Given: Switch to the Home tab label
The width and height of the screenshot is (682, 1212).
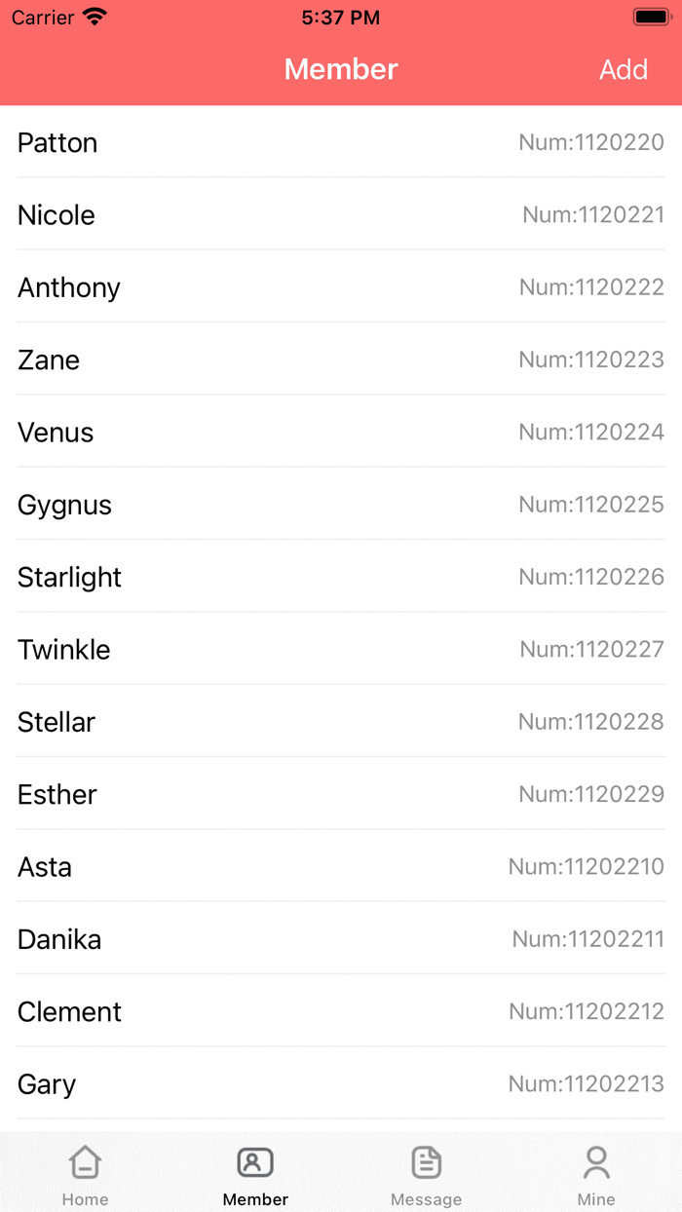Looking at the screenshot, I should (86, 1199).
